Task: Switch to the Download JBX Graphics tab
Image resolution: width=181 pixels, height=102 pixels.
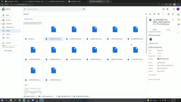Action: point(36,1)
